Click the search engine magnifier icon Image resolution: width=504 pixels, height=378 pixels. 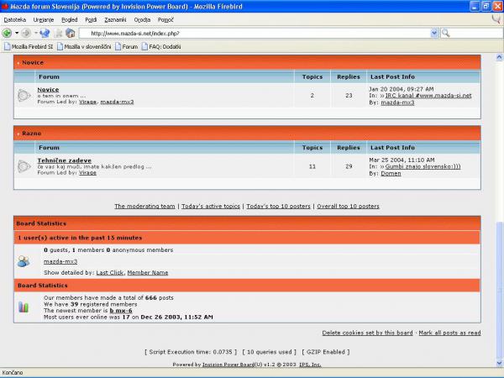pos(445,33)
